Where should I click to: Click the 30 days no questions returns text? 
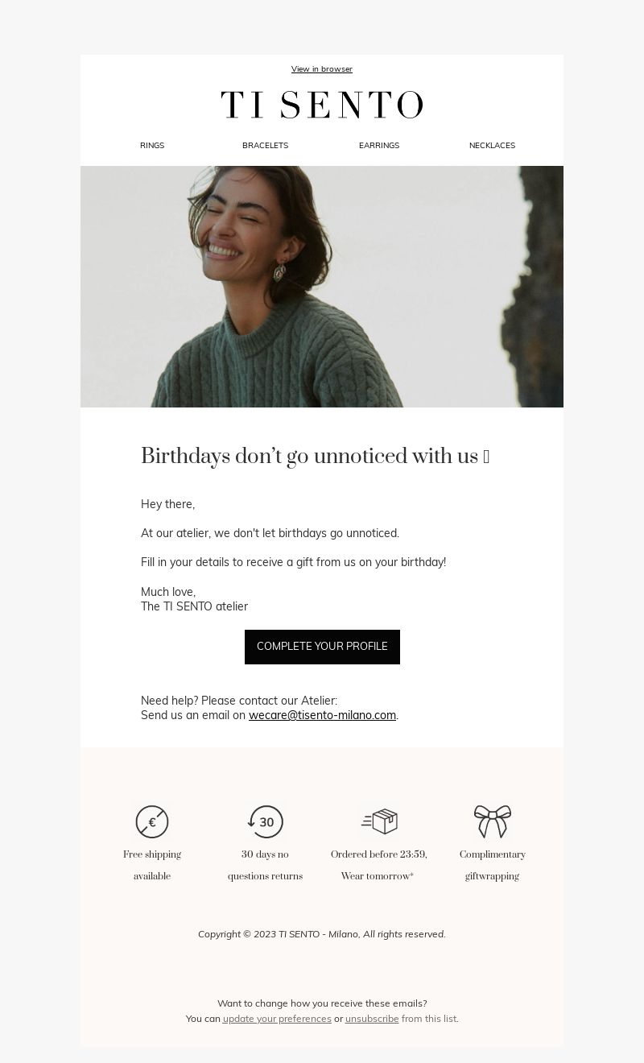[265, 866]
